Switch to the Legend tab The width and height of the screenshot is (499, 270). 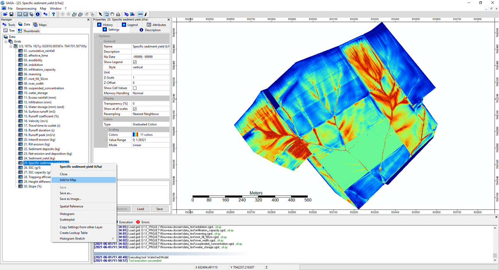(130, 25)
